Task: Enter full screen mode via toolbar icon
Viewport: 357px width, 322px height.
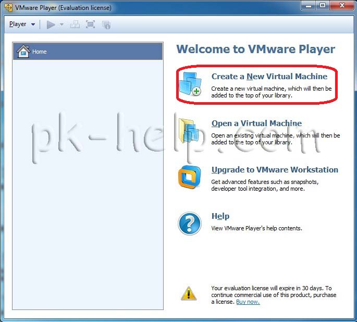Action: 90,24
